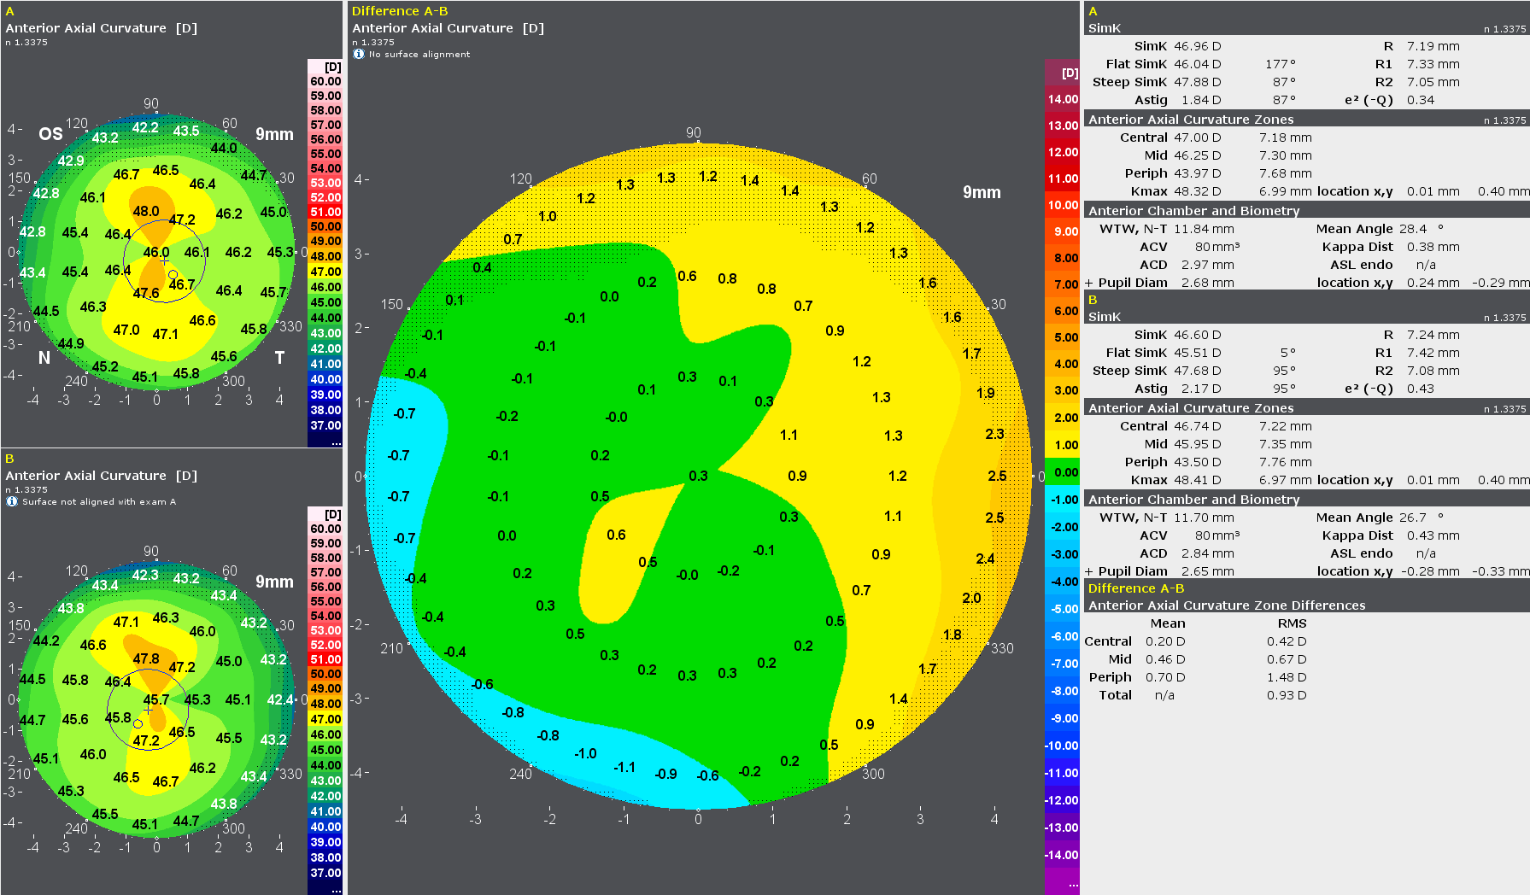Click the 0.00 swatch in the difference color scale
This screenshot has width=1530, height=895.
[x=1063, y=472]
